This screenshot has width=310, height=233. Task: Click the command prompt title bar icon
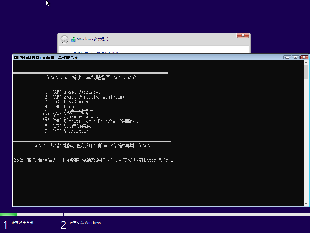[x=16, y=58]
